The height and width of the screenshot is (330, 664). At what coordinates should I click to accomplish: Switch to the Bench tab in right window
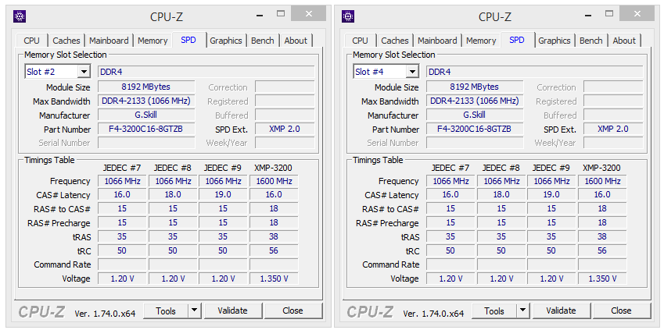coord(591,41)
